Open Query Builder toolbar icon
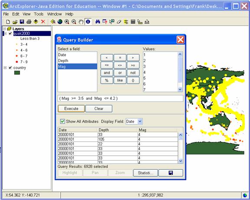The width and height of the screenshot is (250, 200). [105, 22]
